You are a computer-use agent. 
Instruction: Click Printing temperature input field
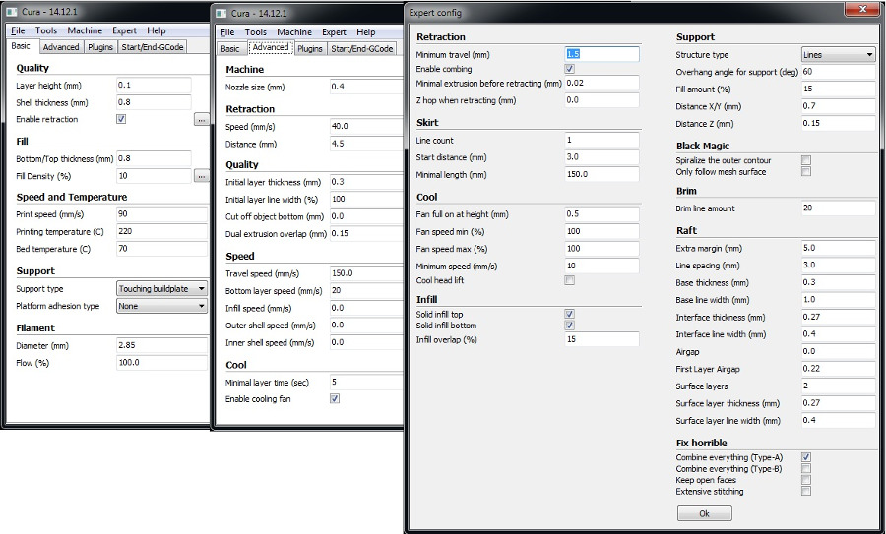pyautogui.click(x=162, y=231)
